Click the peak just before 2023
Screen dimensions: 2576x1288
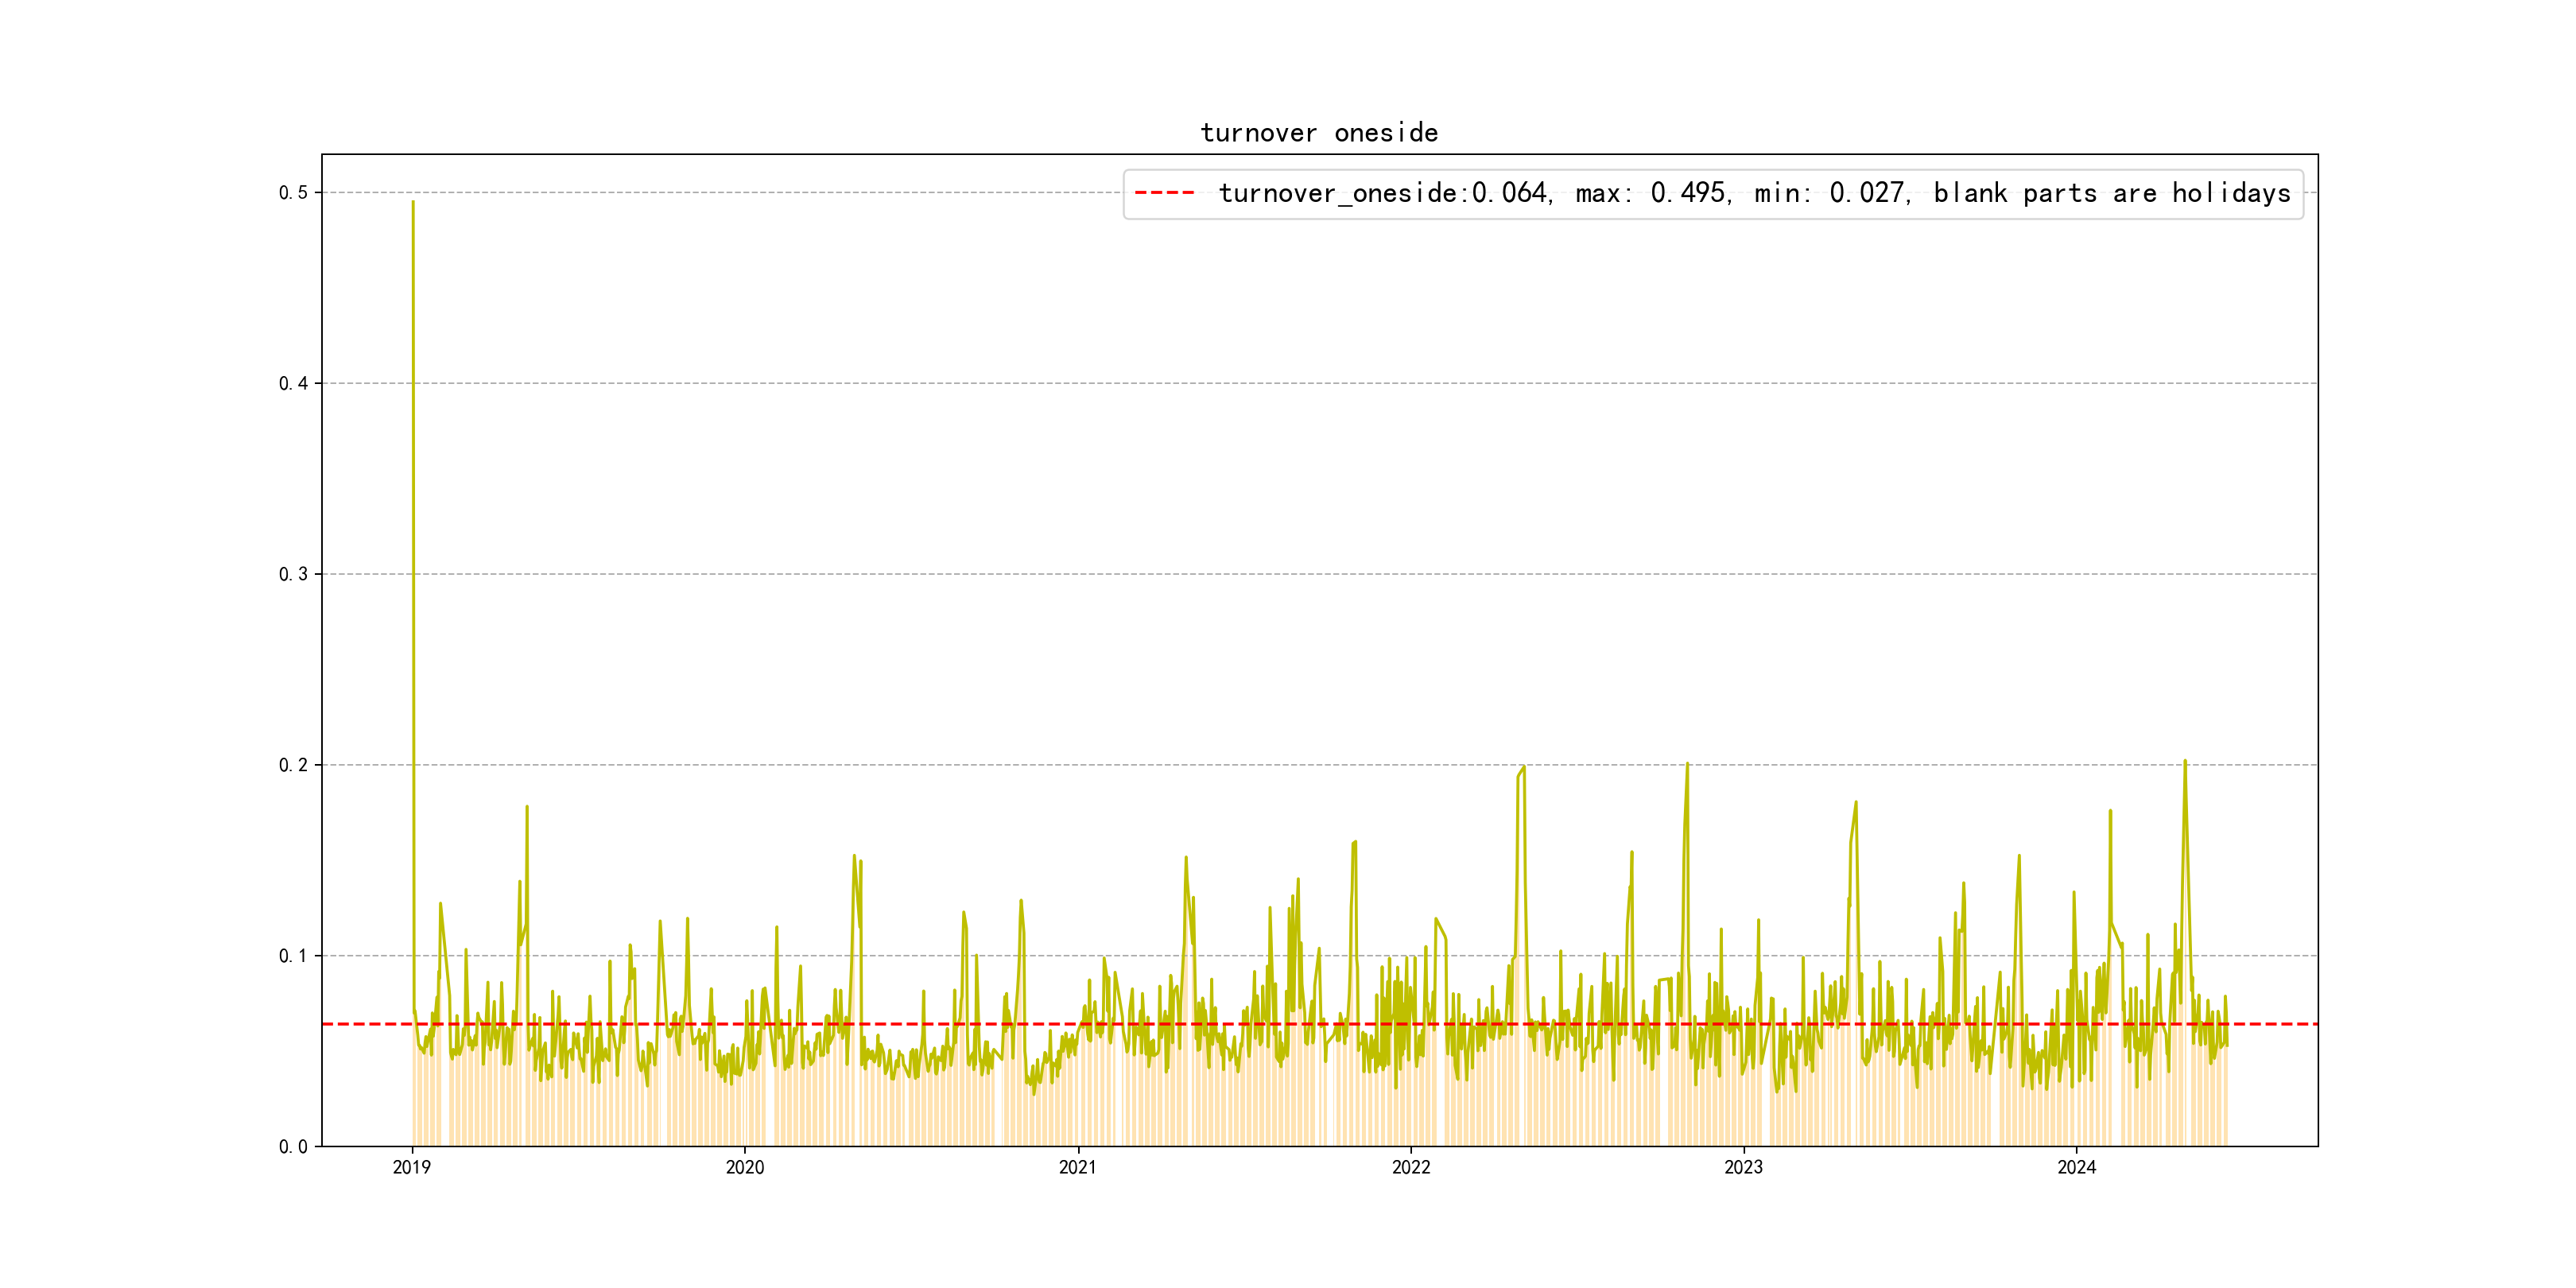click(1687, 765)
